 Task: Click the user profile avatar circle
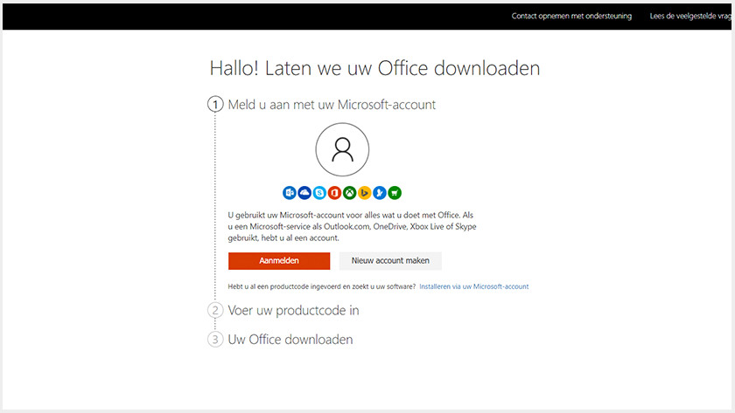click(x=342, y=149)
